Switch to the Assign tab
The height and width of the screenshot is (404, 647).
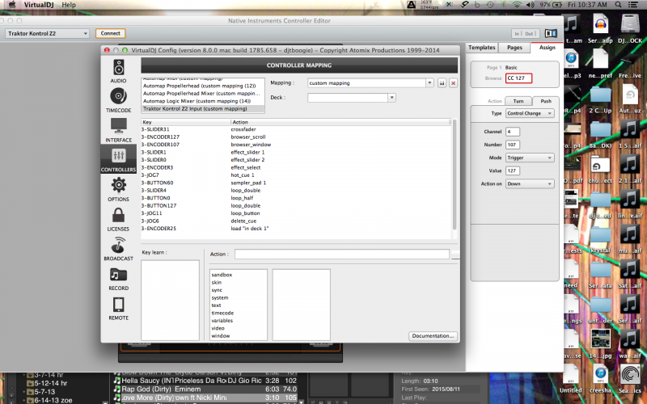[548, 48]
